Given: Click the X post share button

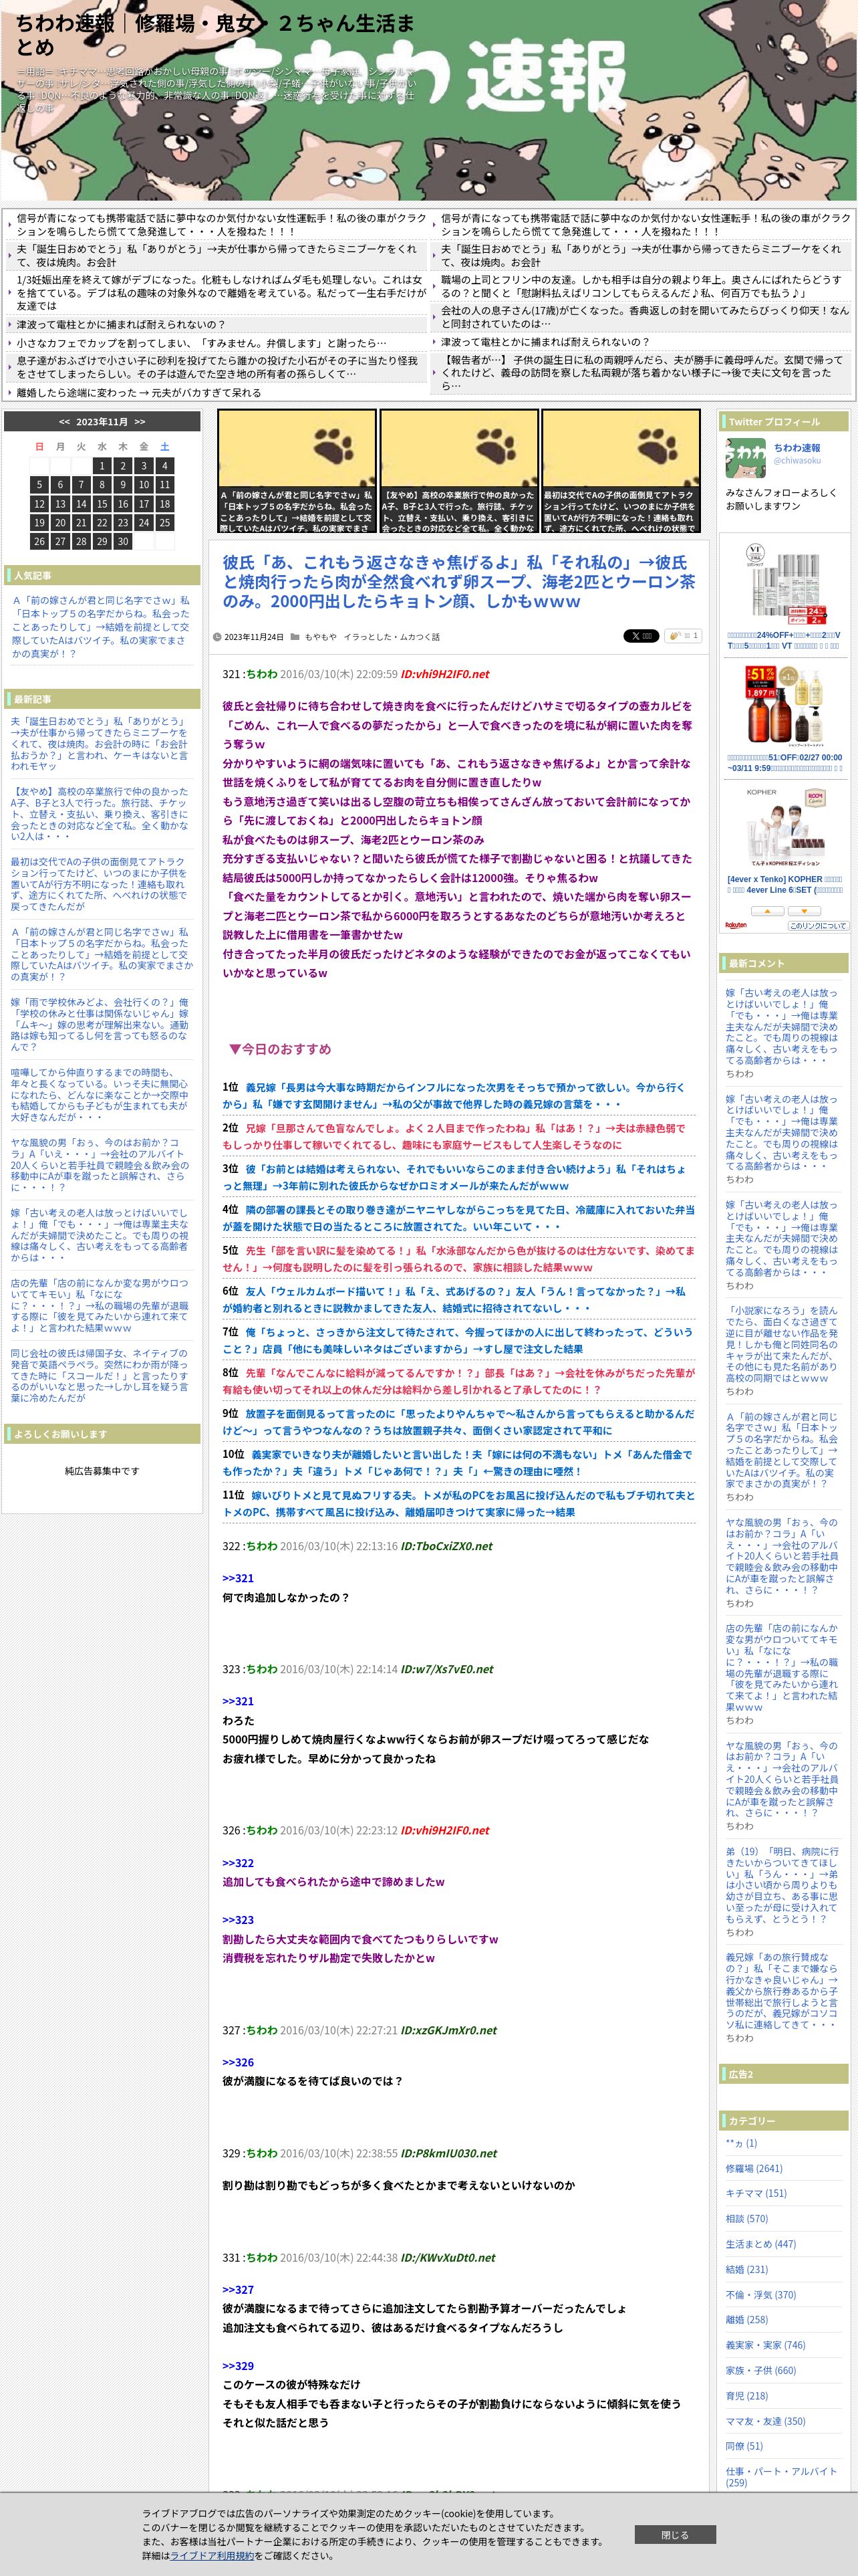Looking at the screenshot, I should (x=640, y=636).
